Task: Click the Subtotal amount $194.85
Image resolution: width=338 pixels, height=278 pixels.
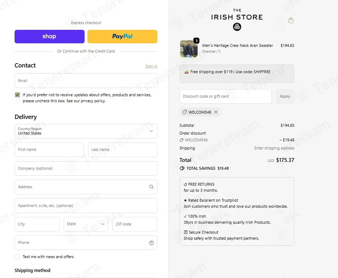Action: click(x=287, y=125)
